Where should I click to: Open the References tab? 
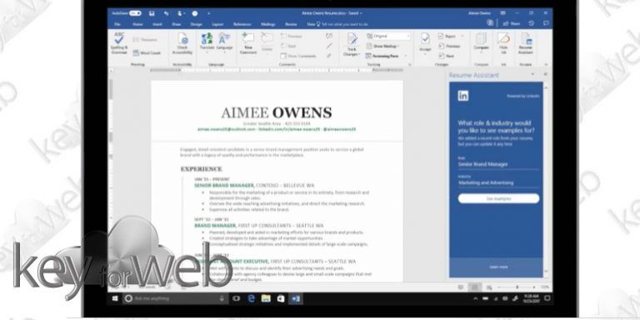click(242, 24)
